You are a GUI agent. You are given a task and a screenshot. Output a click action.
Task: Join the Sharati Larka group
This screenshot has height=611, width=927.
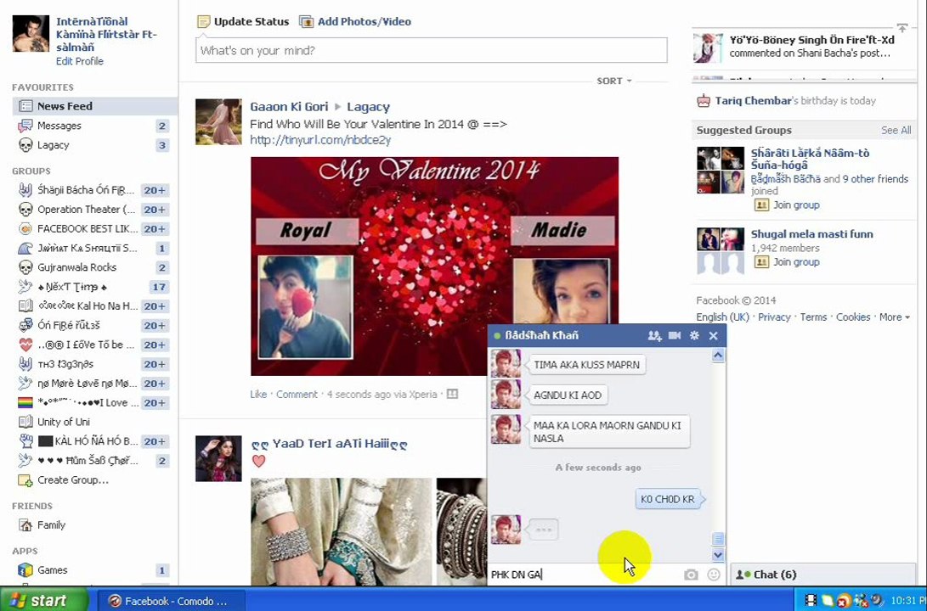point(796,205)
